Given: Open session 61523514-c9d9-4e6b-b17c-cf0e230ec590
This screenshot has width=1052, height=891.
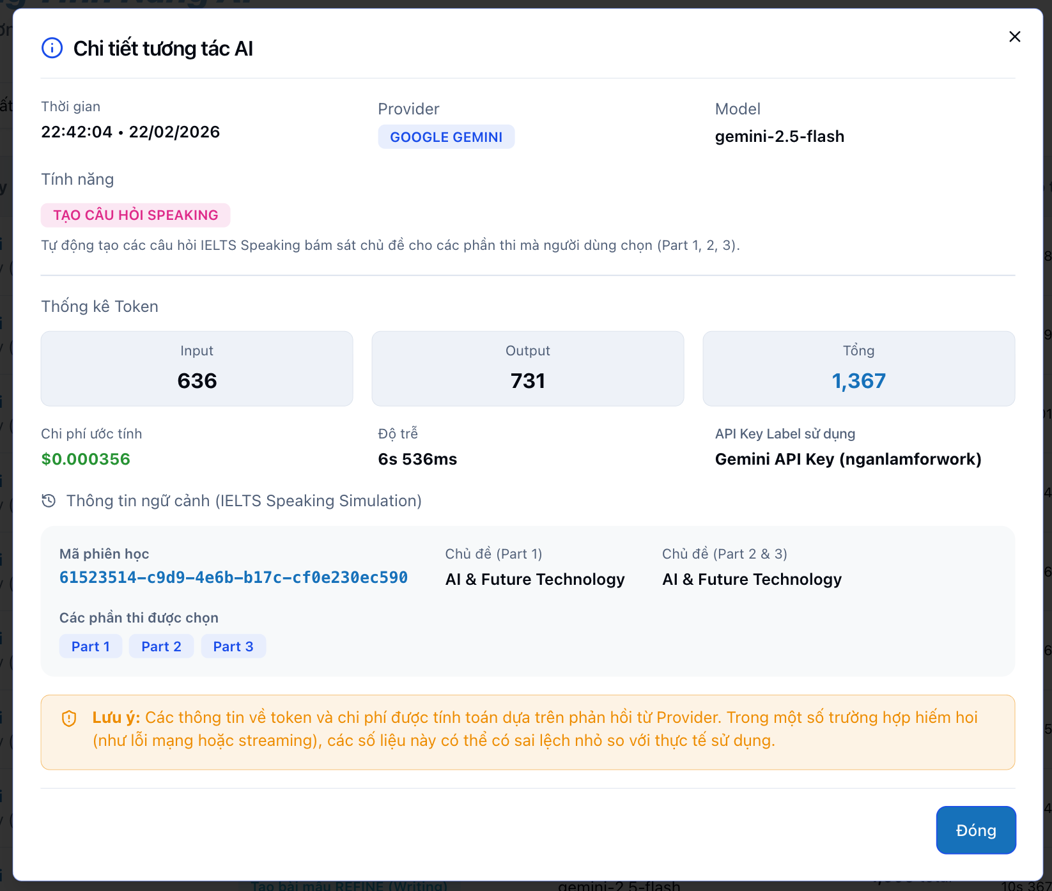Looking at the screenshot, I should (x=234, y=577).
